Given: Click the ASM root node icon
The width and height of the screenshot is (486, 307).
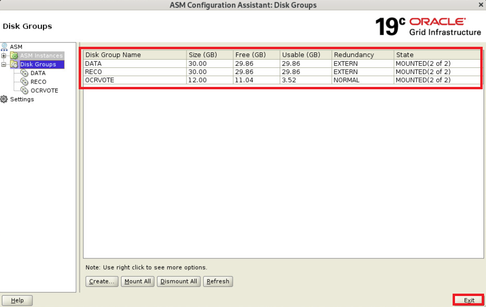Looking at the screenshot, I should pyautogui.click(x=4, y=47).
